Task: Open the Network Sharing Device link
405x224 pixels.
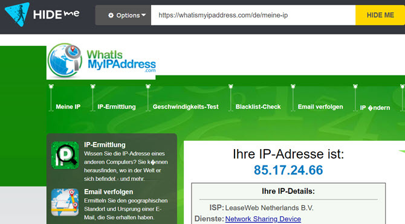Action: (263, 219)
